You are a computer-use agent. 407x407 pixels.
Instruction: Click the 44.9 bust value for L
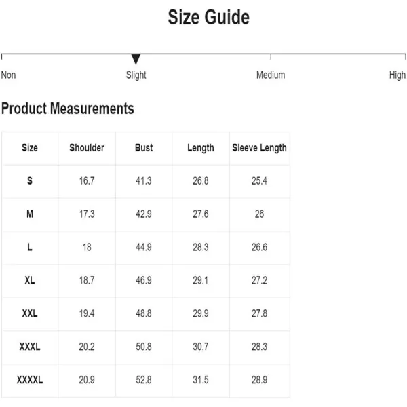tap(144, 247)
